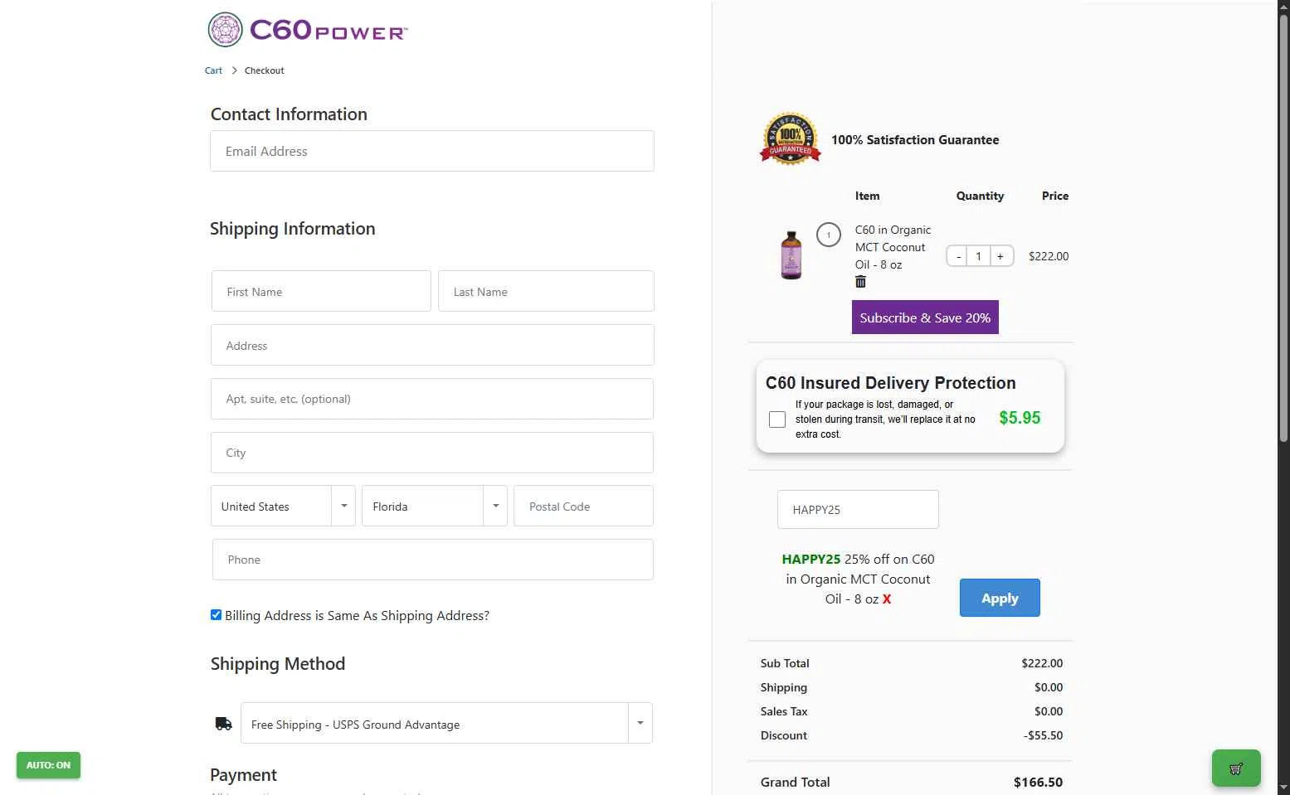Expand the Free Shipping method dropdown
This screenshot has height=795, width=1290.
coord(446,723)
